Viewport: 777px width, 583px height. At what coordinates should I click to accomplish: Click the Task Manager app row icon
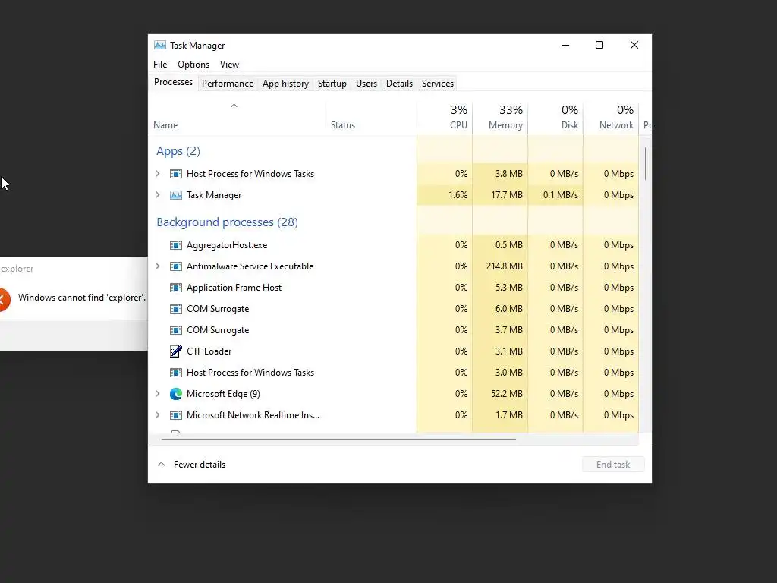tap(176, 195)
